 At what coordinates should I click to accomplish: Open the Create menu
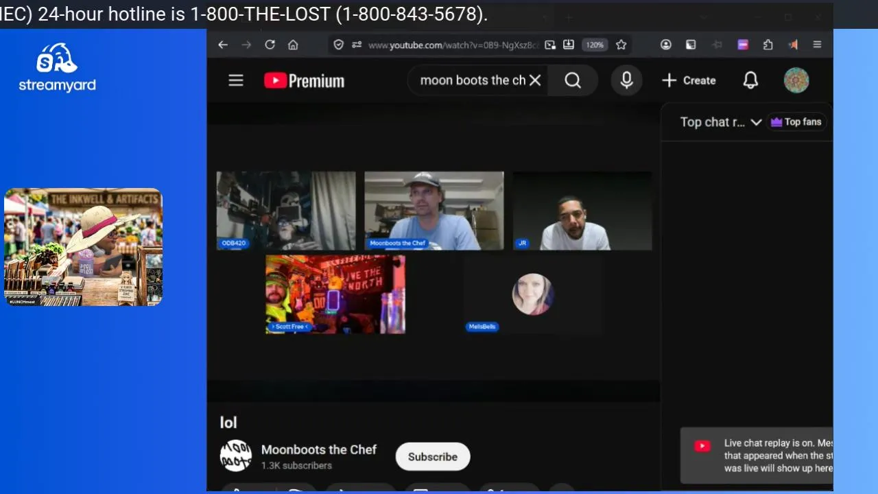click(x=689, y=80)
